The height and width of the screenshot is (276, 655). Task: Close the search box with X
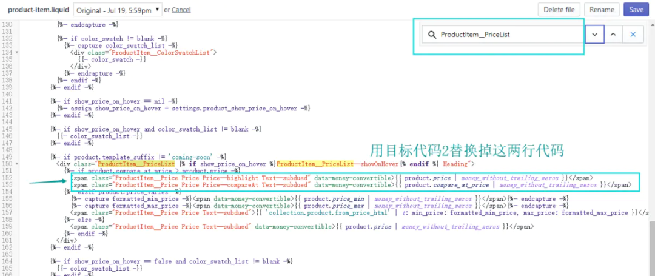pos(633,35)
